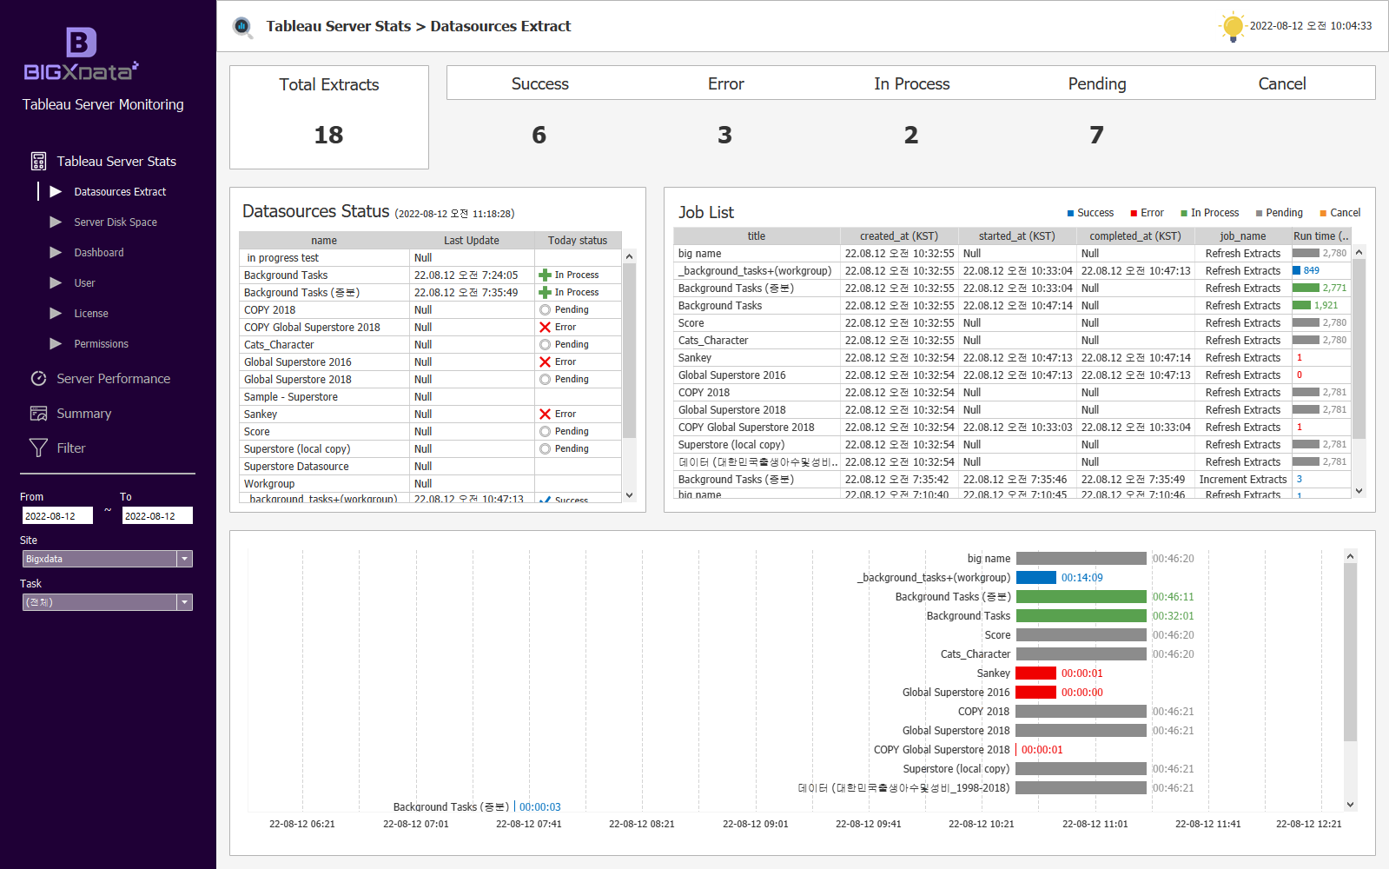
Task: Click red Sankey bar in timeline
Action: pos(1035,673)
